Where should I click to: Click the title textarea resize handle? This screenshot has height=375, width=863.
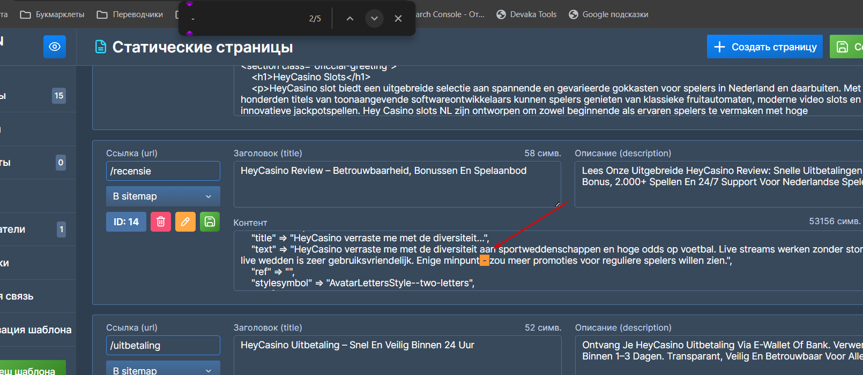click(557, 204)
